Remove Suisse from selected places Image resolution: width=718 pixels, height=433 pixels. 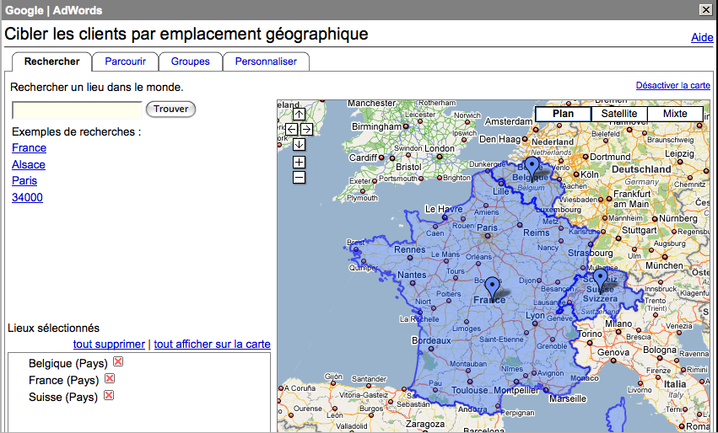pos(108,396)
